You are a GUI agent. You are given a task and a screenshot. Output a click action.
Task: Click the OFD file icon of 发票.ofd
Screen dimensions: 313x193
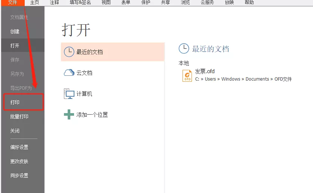point(187,76)
